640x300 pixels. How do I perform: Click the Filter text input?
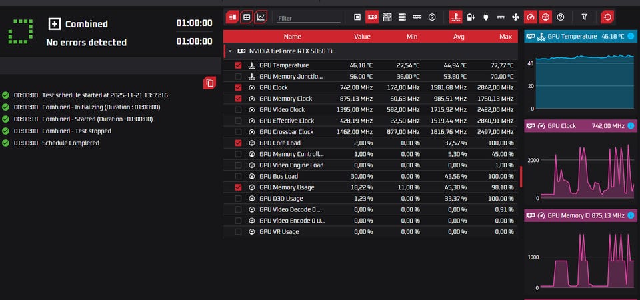click(x=308, y=19)
